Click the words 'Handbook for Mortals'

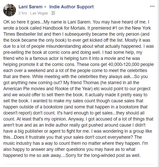pyautogui.click(x=64, y=28)
